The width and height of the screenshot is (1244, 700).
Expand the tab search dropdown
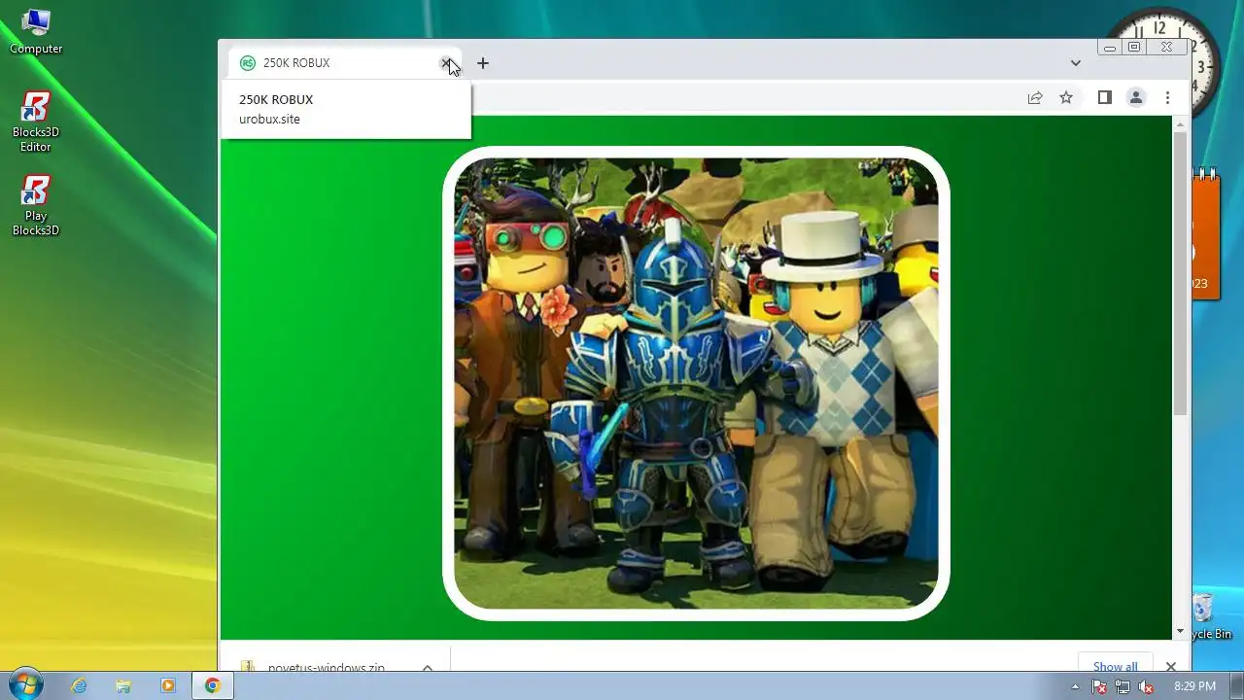point(1075,63)
